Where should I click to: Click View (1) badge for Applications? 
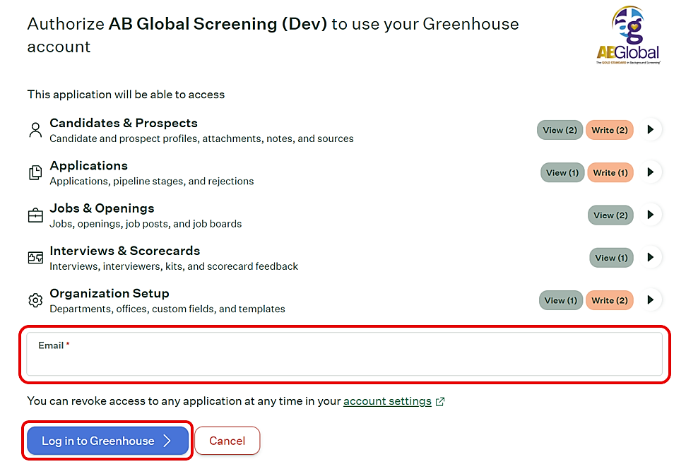(x=562, y=172)
